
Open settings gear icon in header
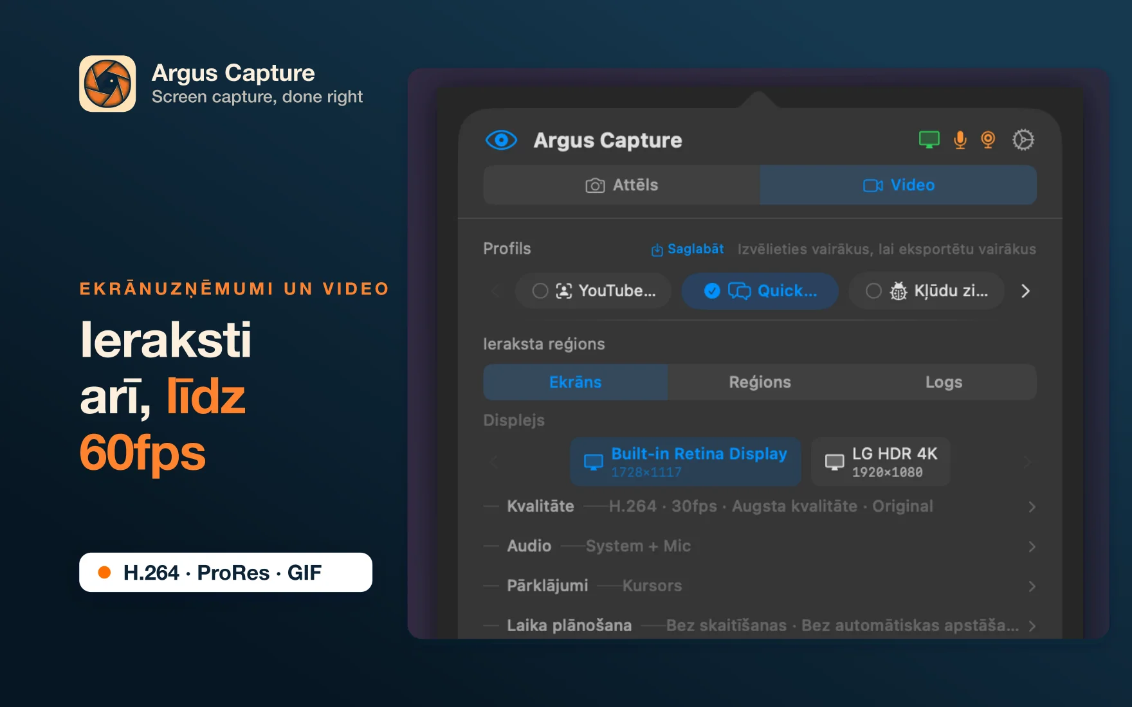tap(1023, 139)
